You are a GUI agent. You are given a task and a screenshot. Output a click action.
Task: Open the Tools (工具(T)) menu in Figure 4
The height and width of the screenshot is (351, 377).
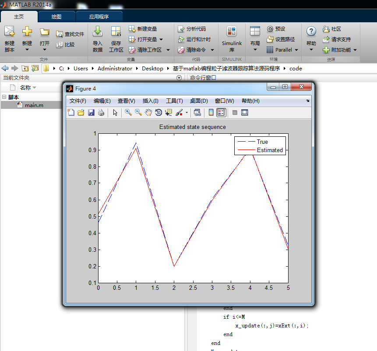(174, 101)
